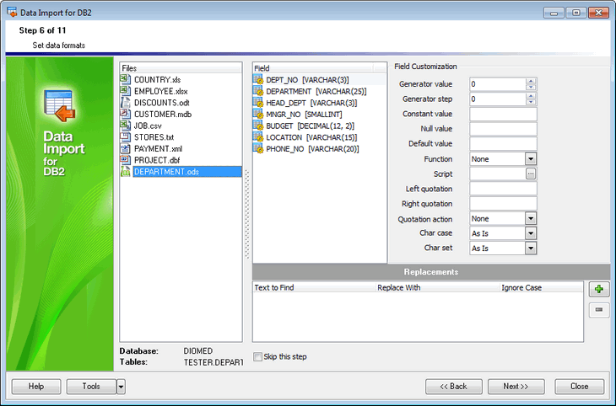616x406 pixels.
Task: Click into the Default value field
Action: [x=503, y=144]
